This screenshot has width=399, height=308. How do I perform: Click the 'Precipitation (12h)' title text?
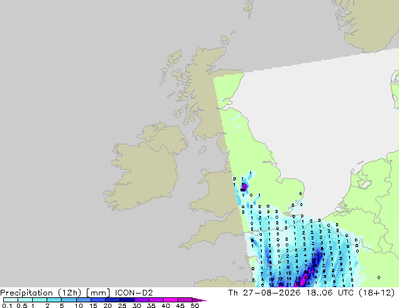(x=41, y=293)
